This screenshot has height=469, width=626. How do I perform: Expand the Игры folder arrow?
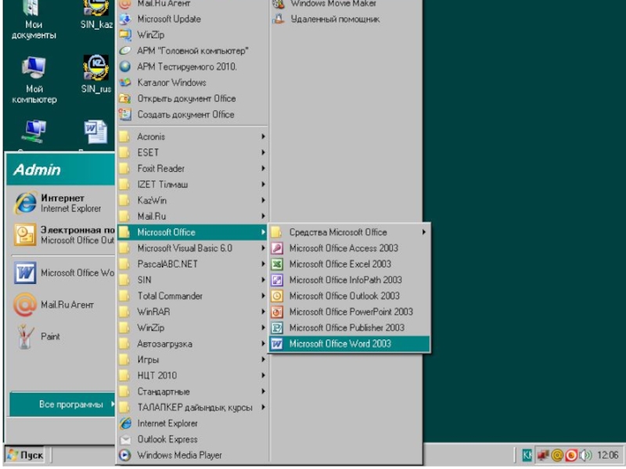(263, 360)
